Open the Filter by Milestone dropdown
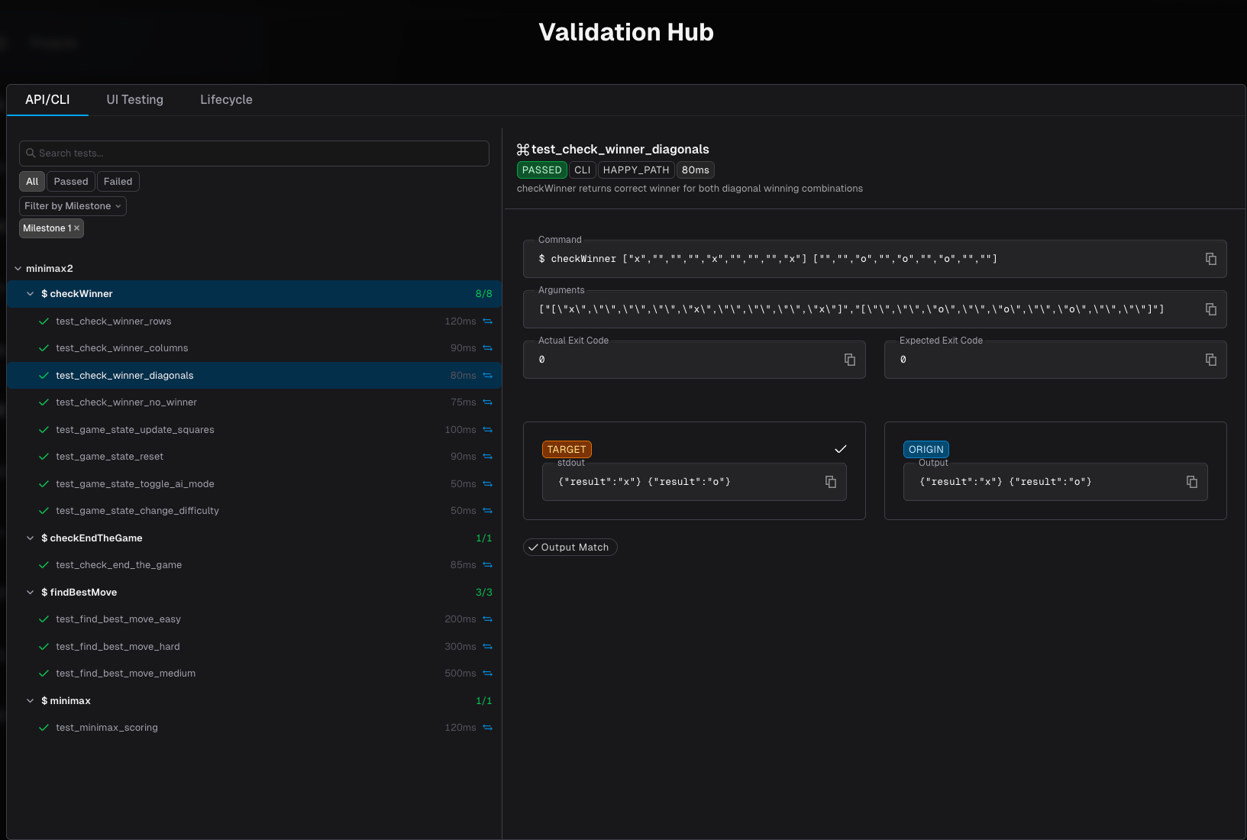Viewport: 1247px width, 840px height. pos(73,206)
